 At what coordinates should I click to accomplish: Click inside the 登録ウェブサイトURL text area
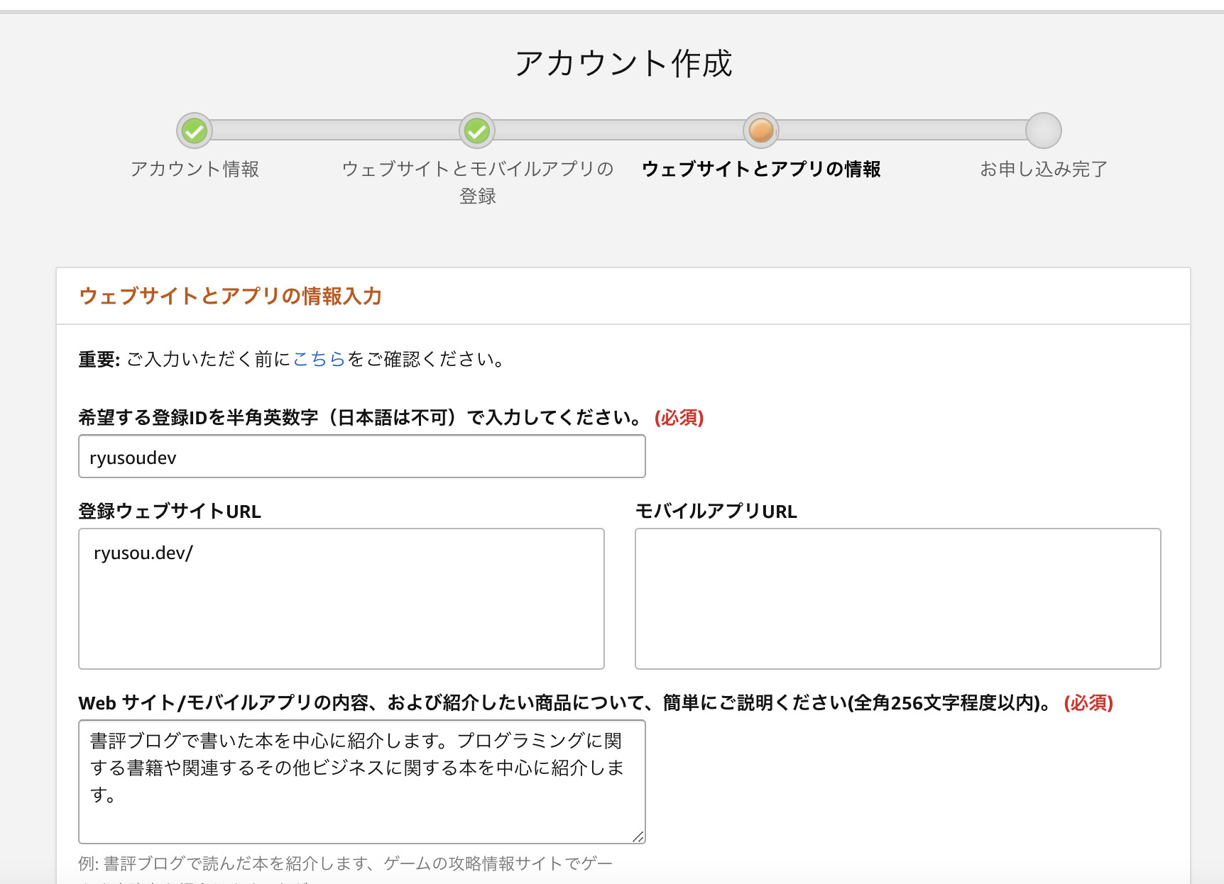click(x=341, y=599)
